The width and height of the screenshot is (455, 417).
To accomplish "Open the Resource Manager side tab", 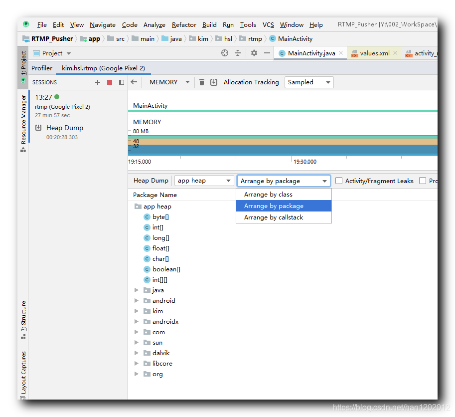I will point(23,123).
